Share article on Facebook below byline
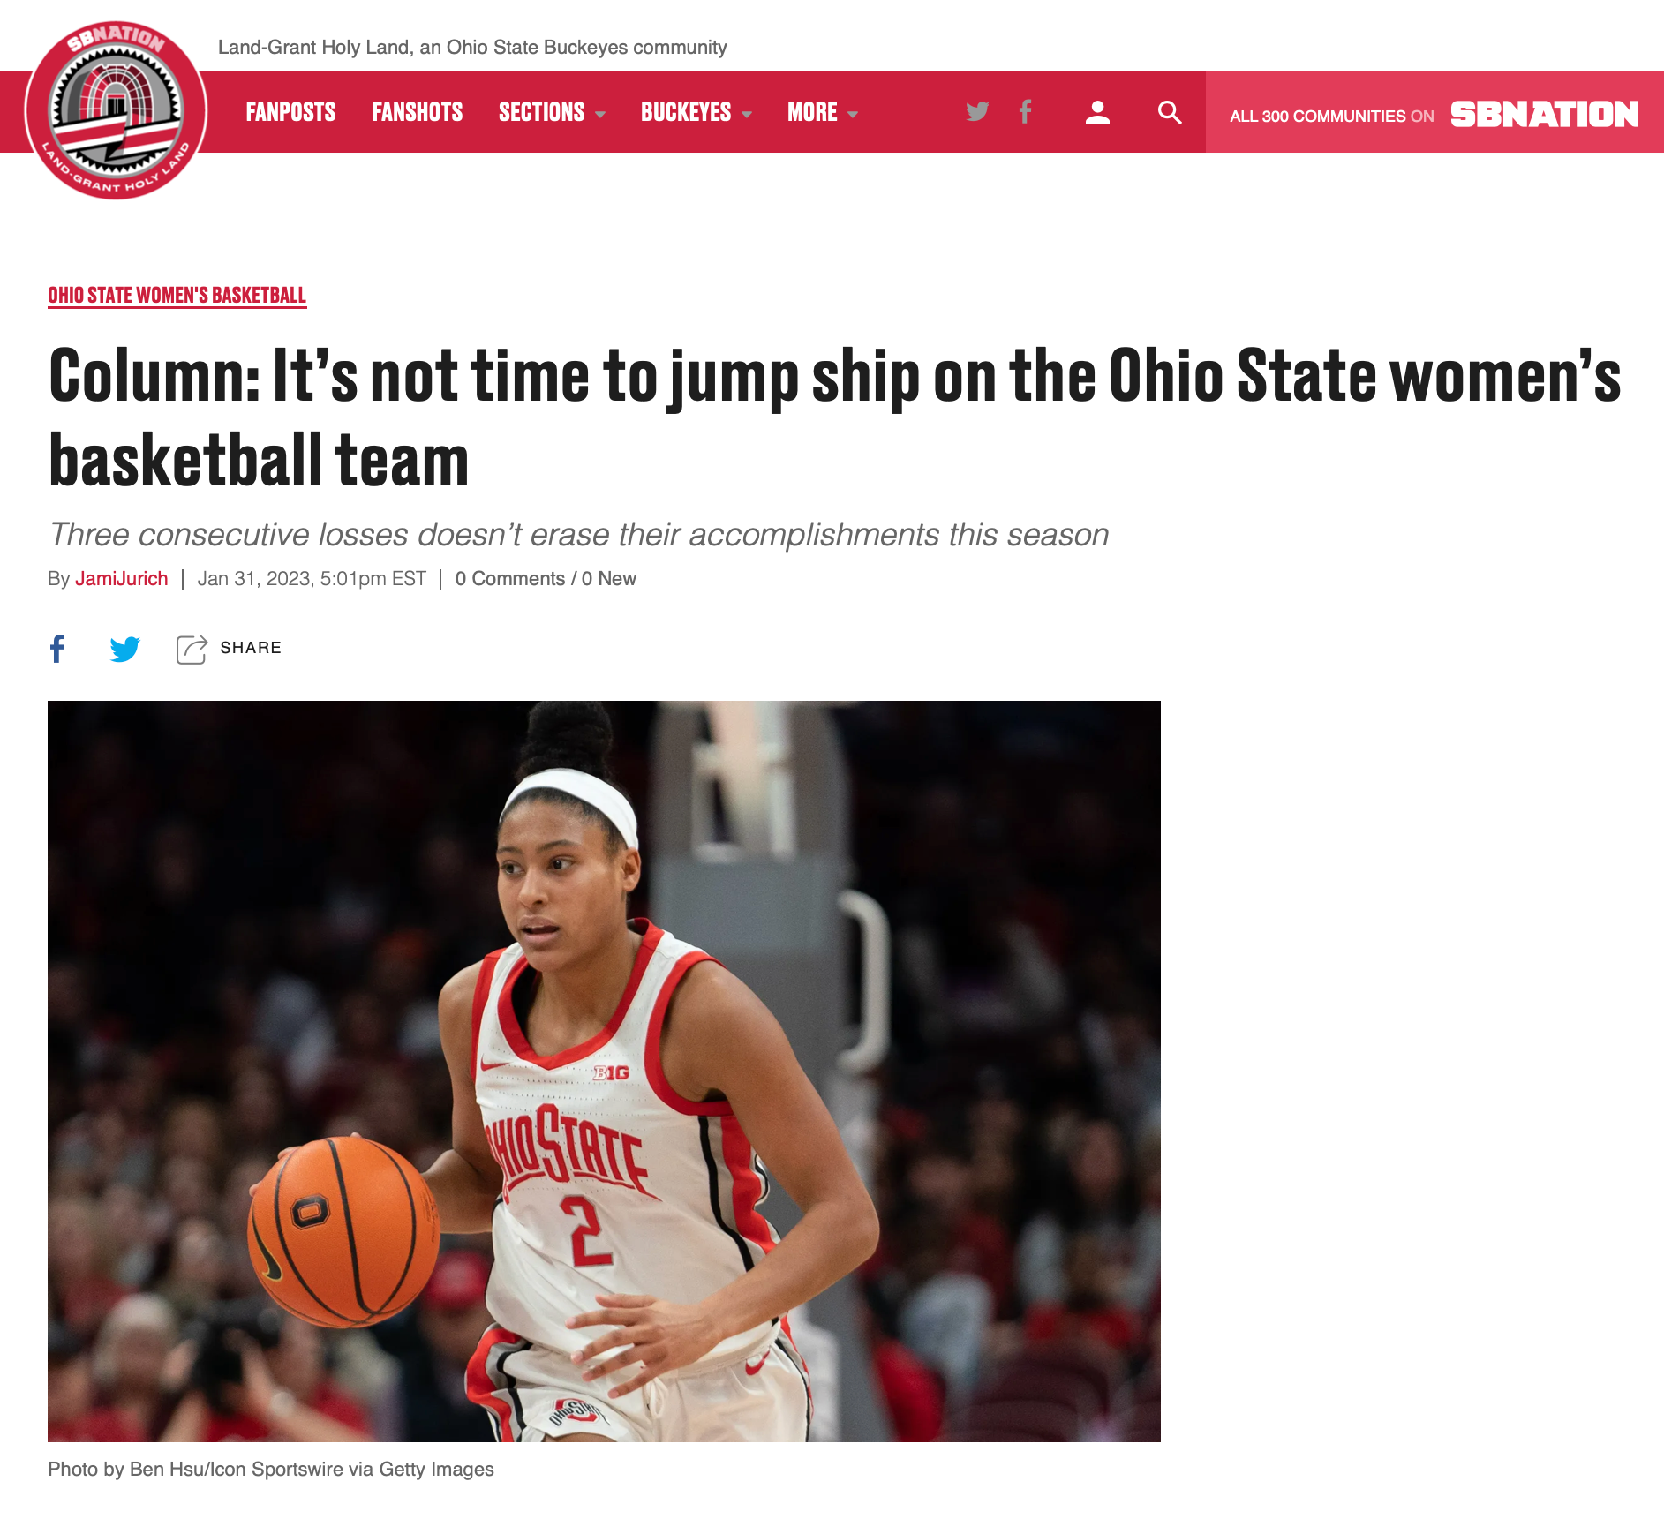Screen dimensions: 1664x1534 tap(57, 649)
